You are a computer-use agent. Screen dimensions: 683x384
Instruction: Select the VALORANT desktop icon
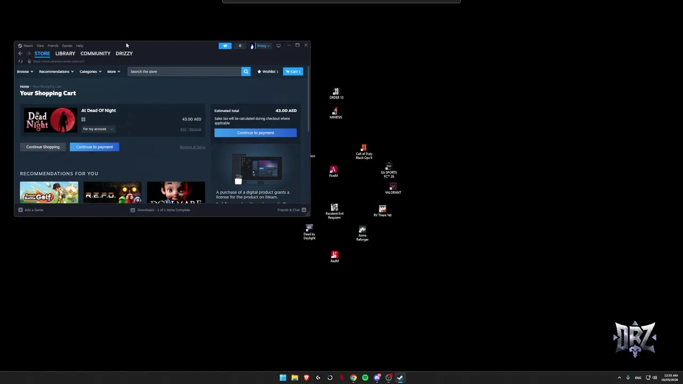click(393, 188)
